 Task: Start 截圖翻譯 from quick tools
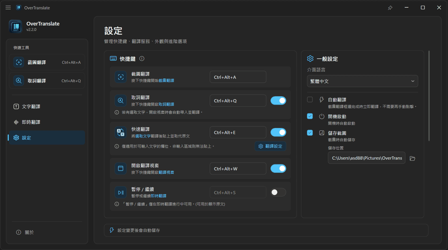(x=47, y=62)
